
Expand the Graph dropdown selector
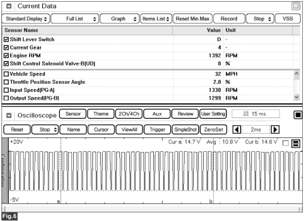120,19
